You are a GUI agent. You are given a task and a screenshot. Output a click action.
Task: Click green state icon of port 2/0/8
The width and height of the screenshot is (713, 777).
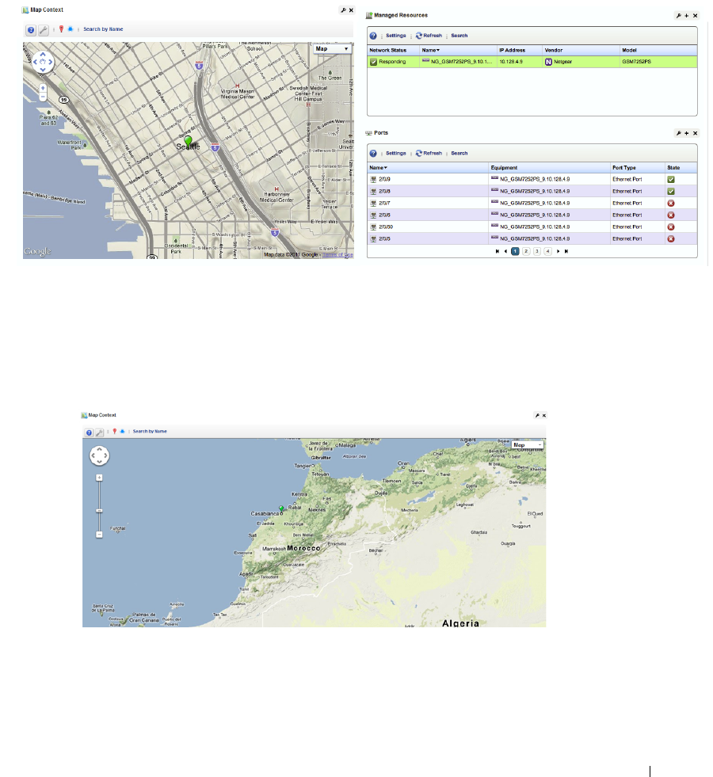pos(671,191)
